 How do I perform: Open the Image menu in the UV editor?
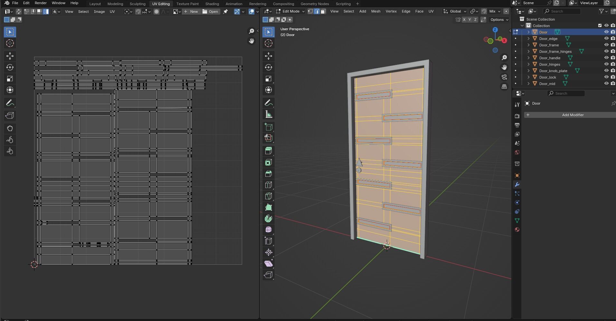99,12
